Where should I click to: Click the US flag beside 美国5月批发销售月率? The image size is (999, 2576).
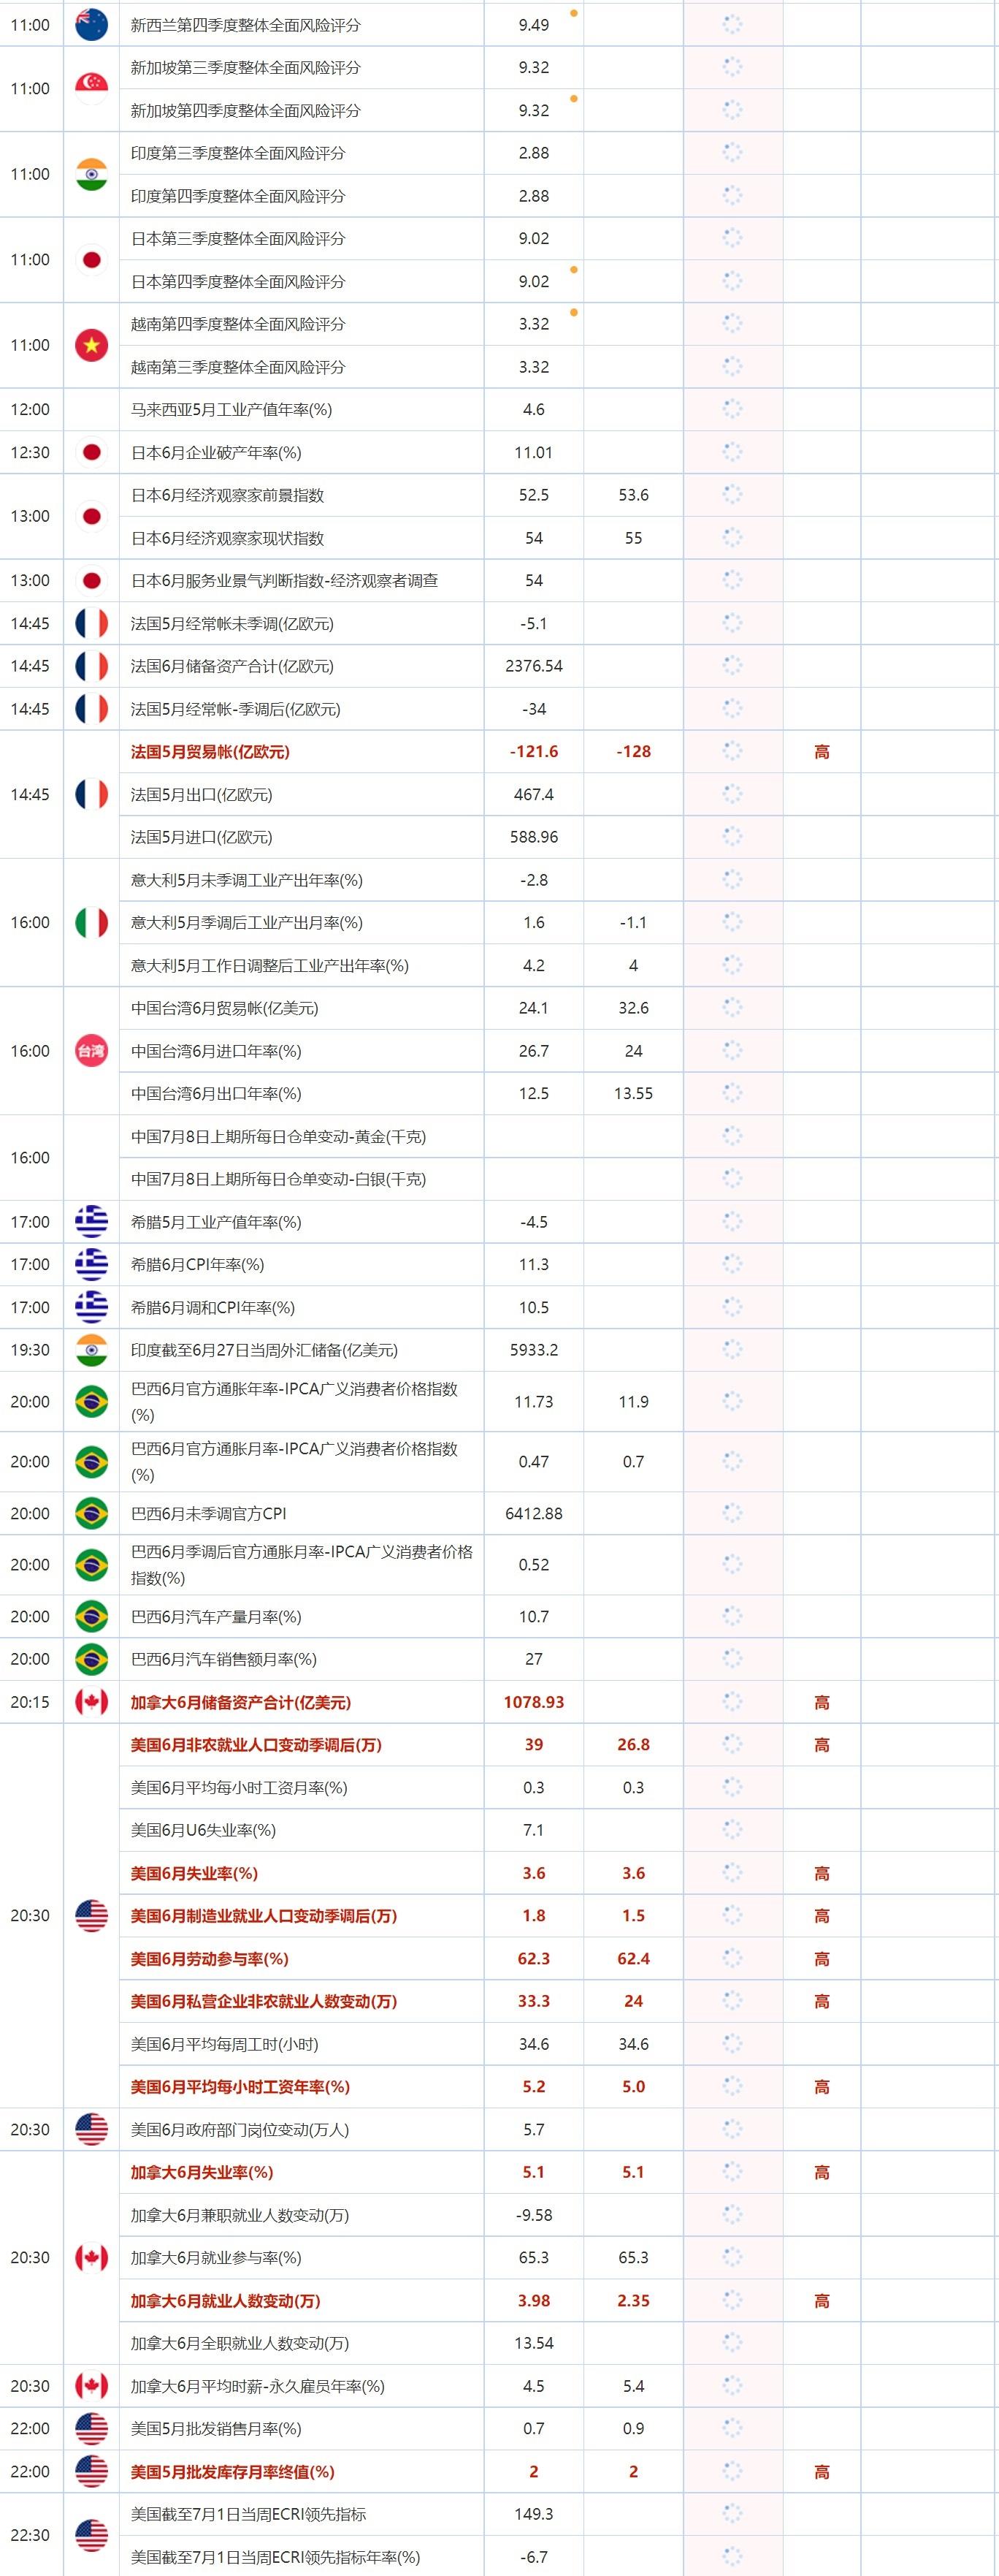pyautogui.click(x=91, y=2428)
